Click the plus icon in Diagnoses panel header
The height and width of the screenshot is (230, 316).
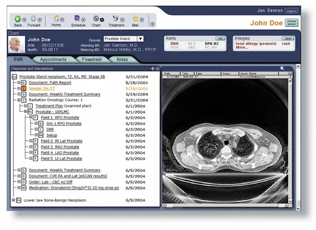point(153,69)
